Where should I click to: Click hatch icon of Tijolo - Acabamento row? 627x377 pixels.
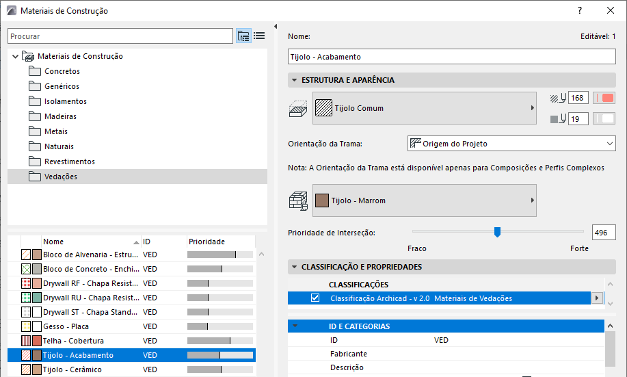point(26,355)
